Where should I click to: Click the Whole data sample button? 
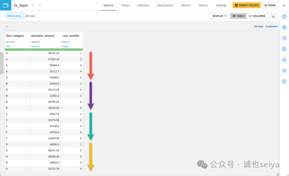pyautogui.click(x=14, y=16)
